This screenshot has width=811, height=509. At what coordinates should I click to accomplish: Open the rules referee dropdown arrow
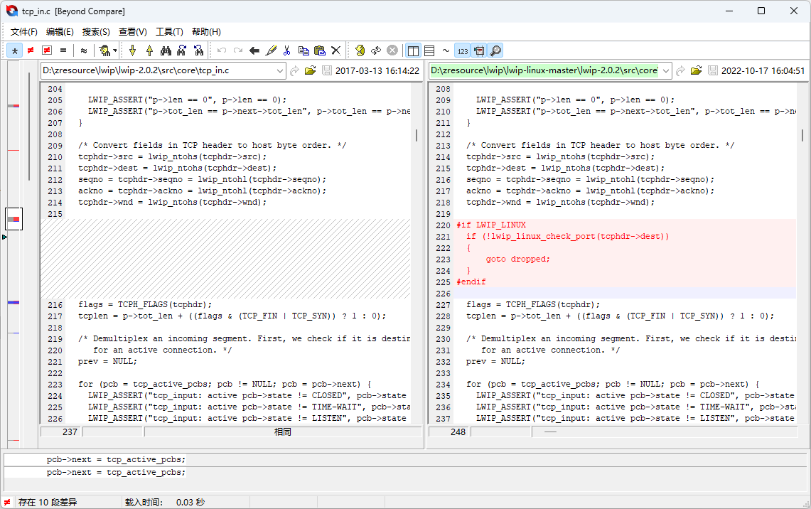[x=115, y=50]
